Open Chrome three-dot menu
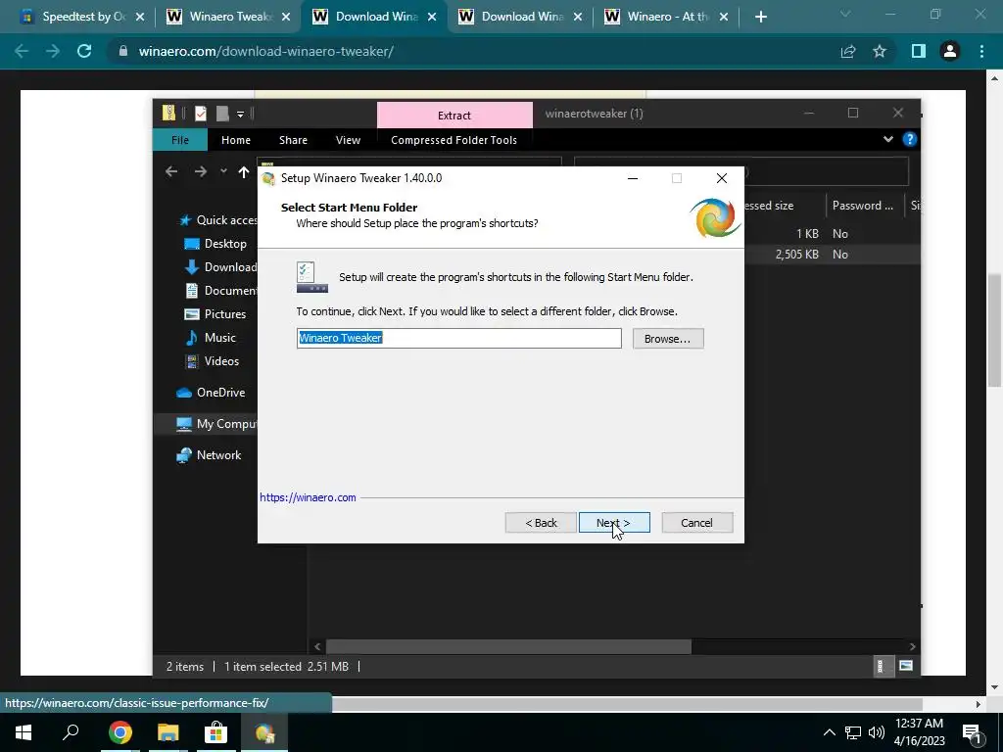This screenshot has width=1003, height=752. click(x=981, y=51)
